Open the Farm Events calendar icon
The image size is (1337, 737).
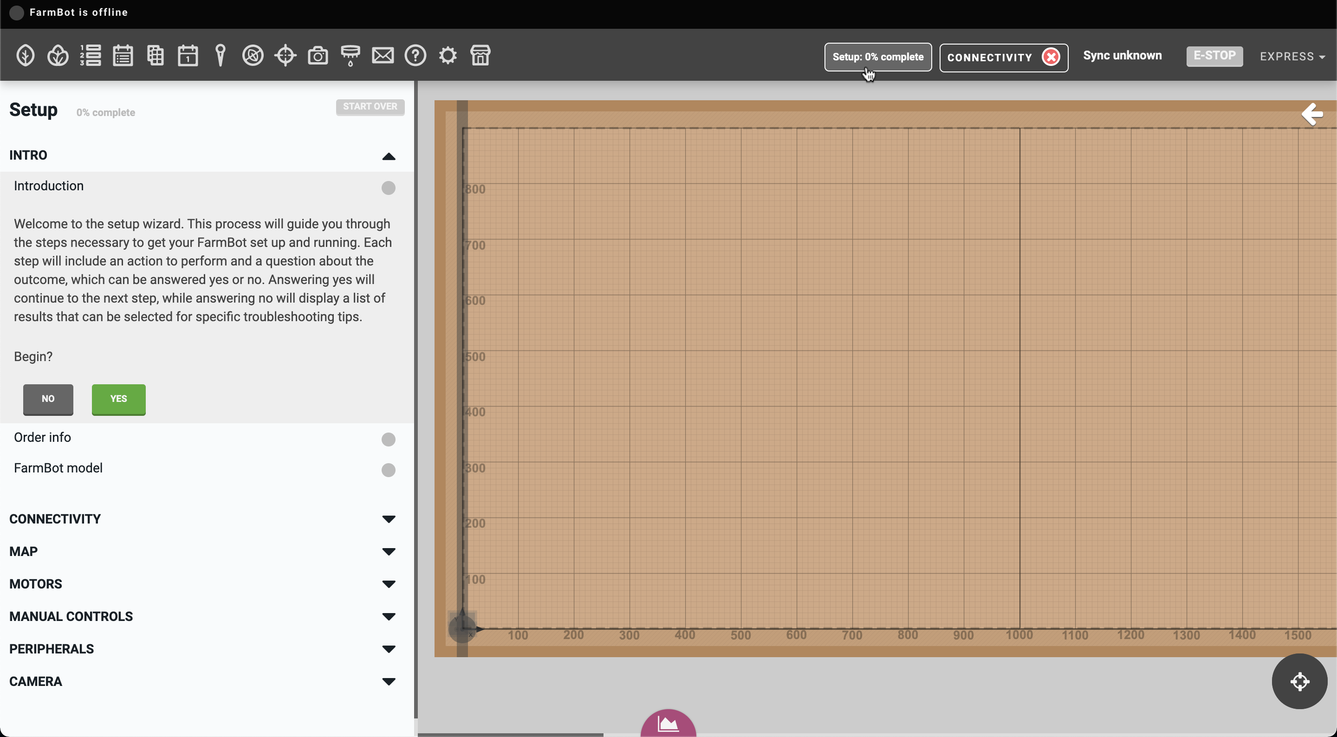(188, 56)
